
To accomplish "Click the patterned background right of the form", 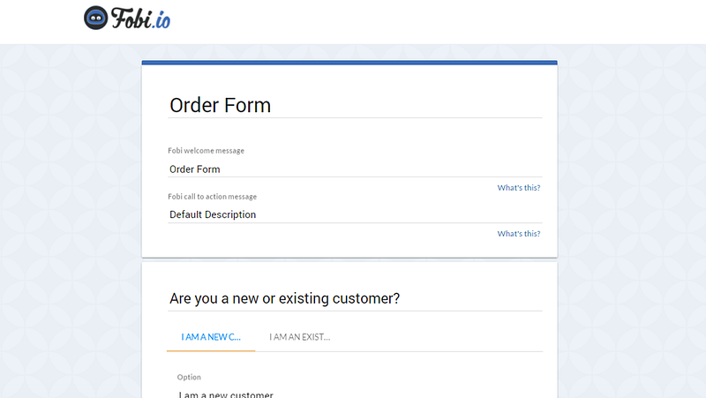I will [632, 221].
